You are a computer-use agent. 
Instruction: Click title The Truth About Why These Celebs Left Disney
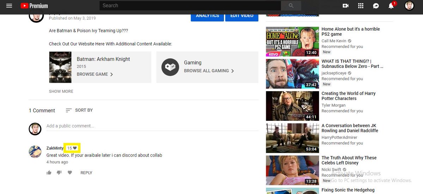pyautogui.click(x=349, y=160)
